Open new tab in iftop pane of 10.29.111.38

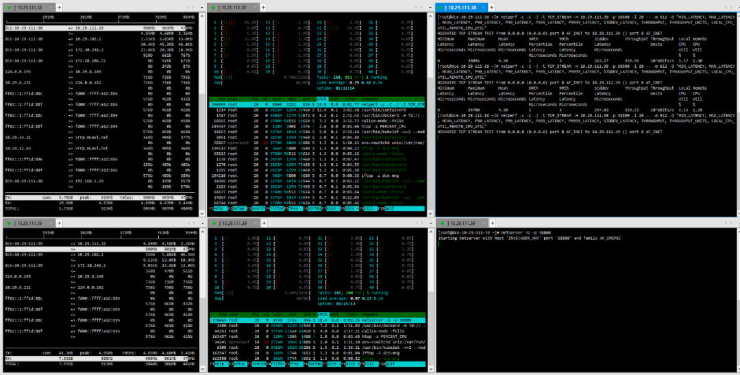[60, 8]
